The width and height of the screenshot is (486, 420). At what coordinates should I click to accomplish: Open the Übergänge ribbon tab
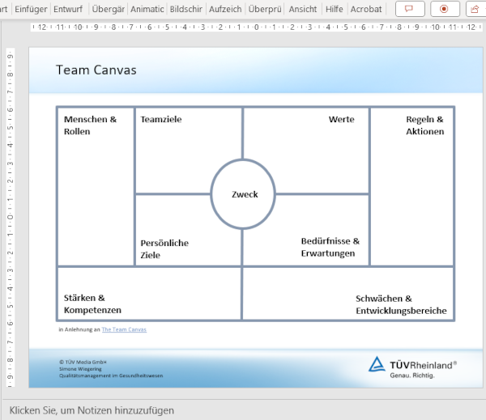[108, 9]
